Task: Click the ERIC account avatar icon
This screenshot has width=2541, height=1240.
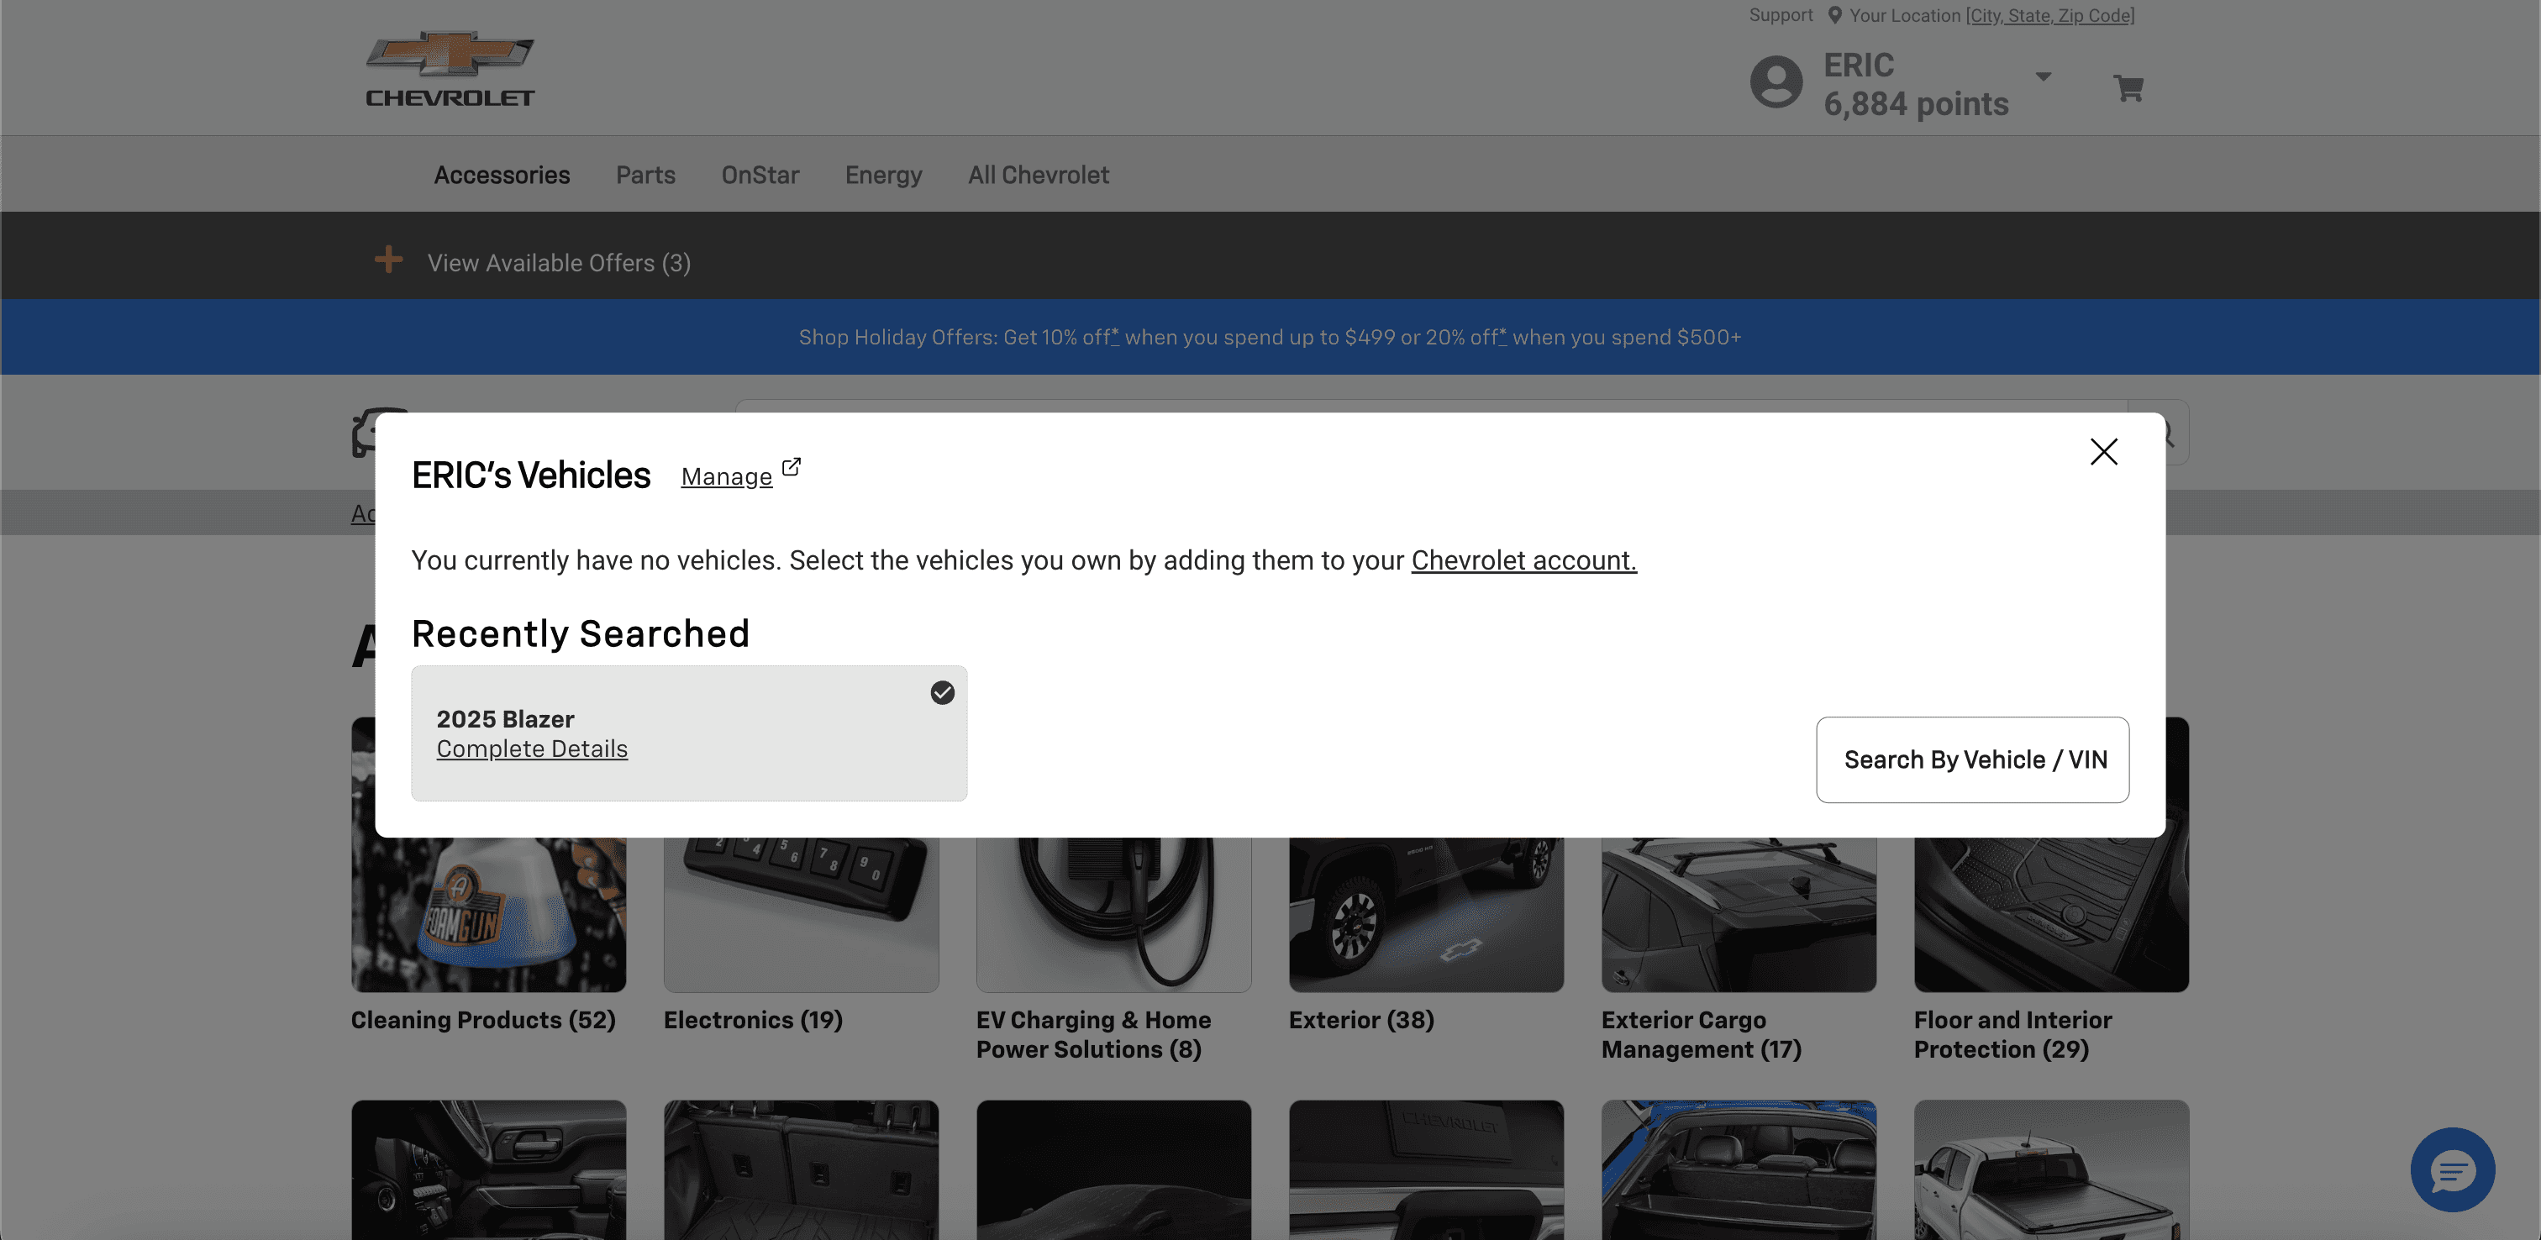Action: pyautogui.click(x=1776, y=83)
